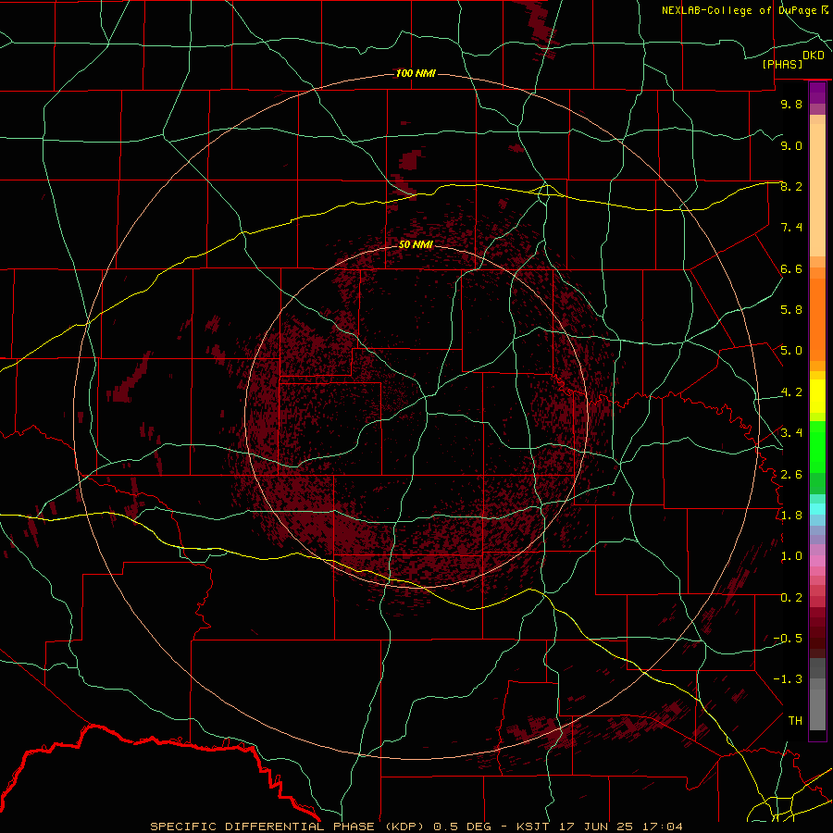Image resolution: width=833 pixels, height=833 pixels.
Task: Click the orange segment of the color bar
Action: (x=817, y=320)
